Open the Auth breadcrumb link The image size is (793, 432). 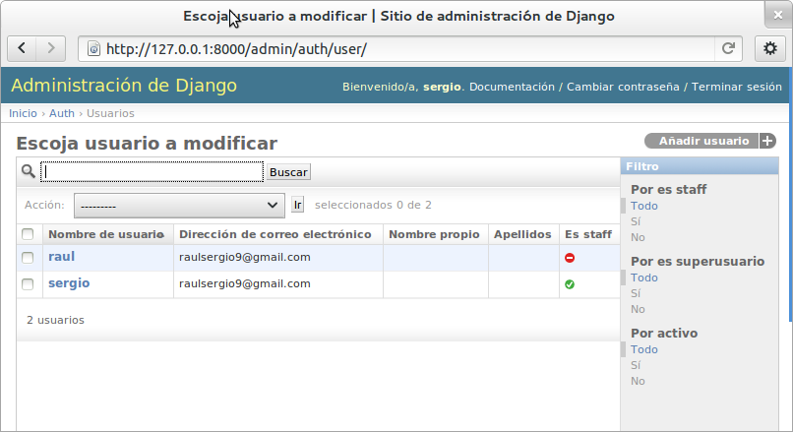pyautogui.click(x=62, y=113)
